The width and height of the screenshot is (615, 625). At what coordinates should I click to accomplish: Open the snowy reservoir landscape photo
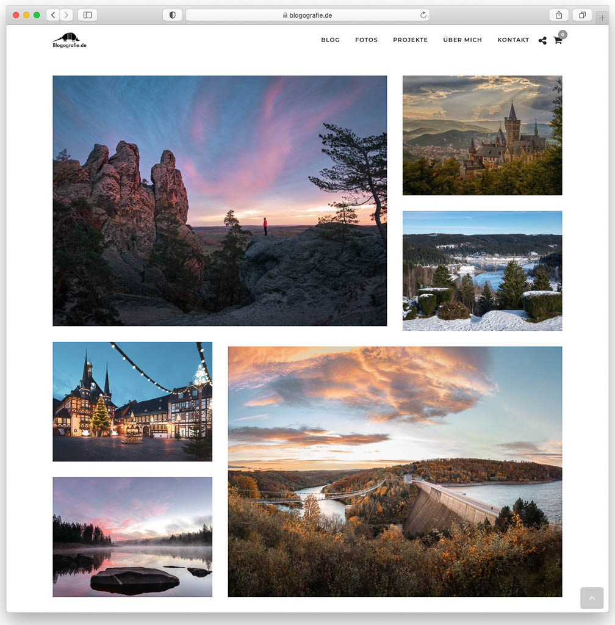pos(482,270)
